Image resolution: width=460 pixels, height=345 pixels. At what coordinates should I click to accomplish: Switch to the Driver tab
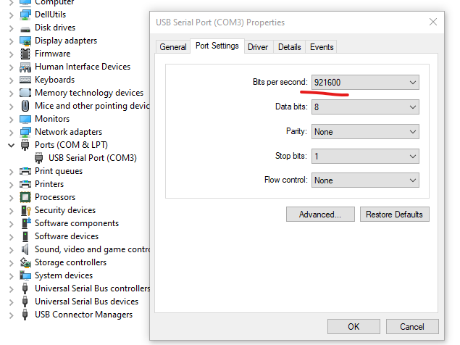(258, 47)
